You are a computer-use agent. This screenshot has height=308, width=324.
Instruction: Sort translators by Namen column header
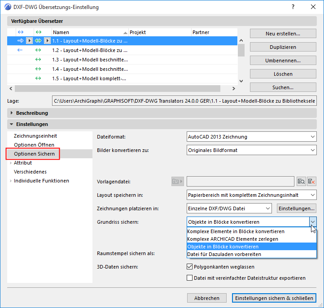click(x=90, y=32)
